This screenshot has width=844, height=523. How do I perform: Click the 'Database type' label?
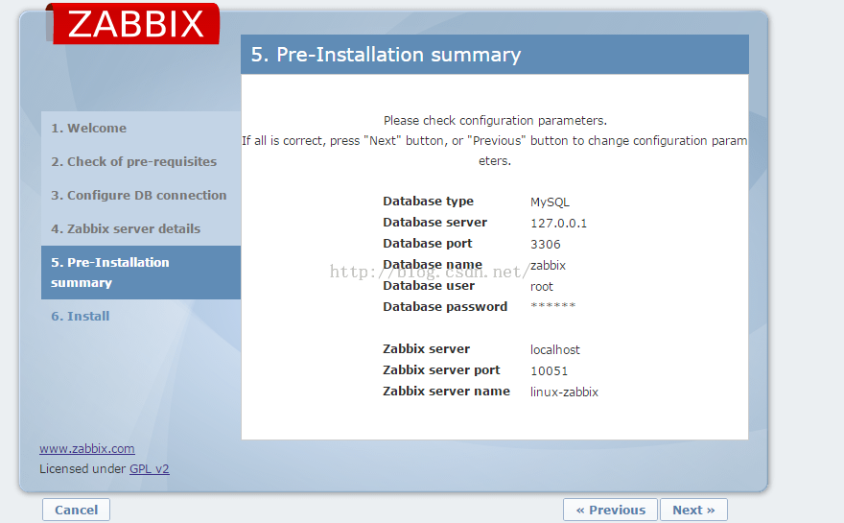tap(429, 202)
